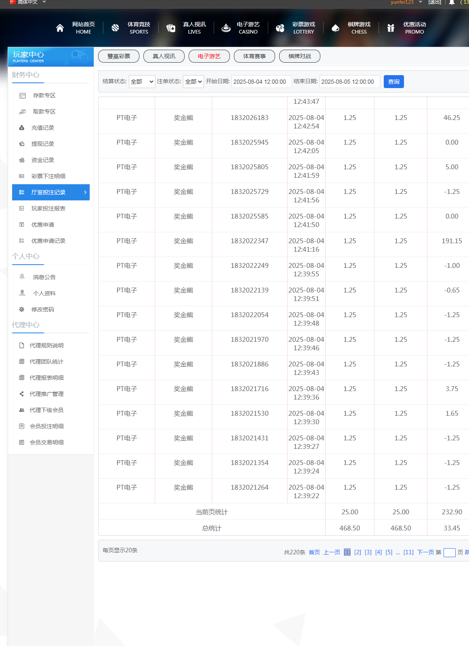The width and height of the screenshot is (469, 646).
Task: Click the lottery balls icon beside LOTTERY
Action: tap(280, 28)
